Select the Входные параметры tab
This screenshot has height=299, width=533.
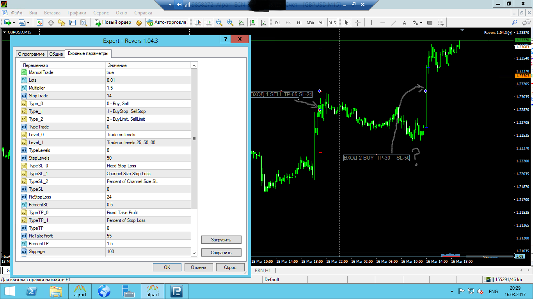[x=88, y=53]
